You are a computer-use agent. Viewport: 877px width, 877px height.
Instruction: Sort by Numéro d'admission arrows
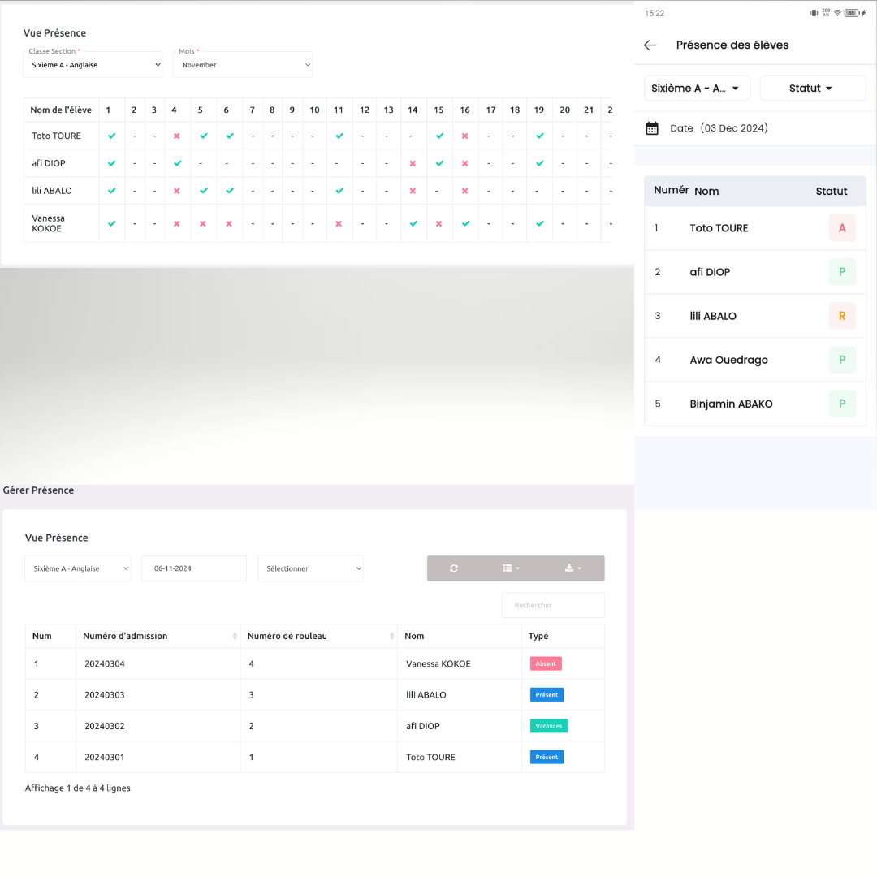235,636
